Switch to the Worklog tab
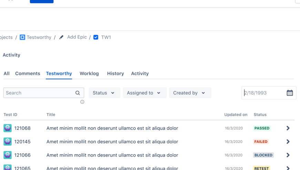This screenshot has width=300, height=170. (89, 73)
